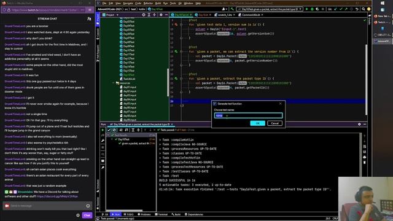This screenshot has height=221, width=393.
Task: Toggle Show Passed checkmark in Run toolbar
Action: (x=109, y=130)
